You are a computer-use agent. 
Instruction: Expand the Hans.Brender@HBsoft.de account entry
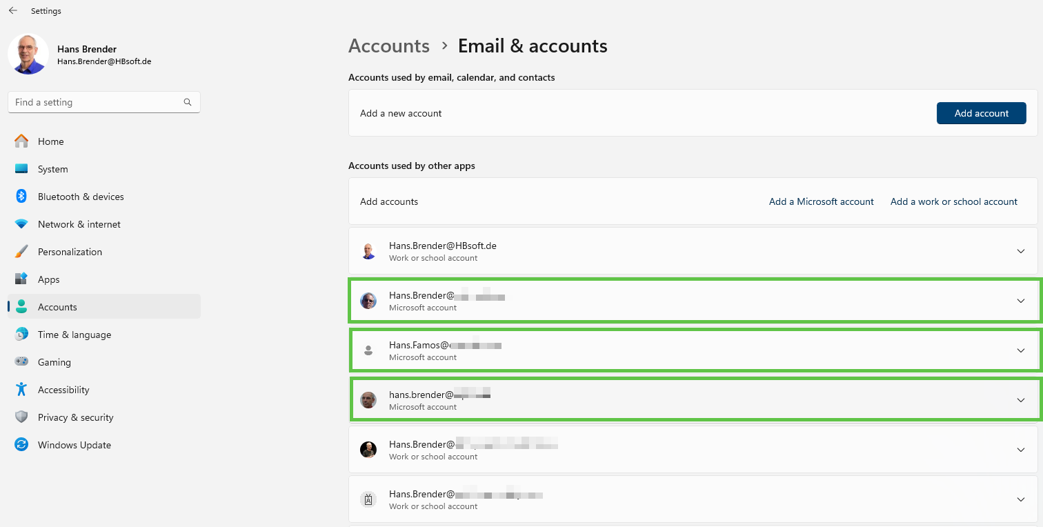click(x=1021, y=251)
